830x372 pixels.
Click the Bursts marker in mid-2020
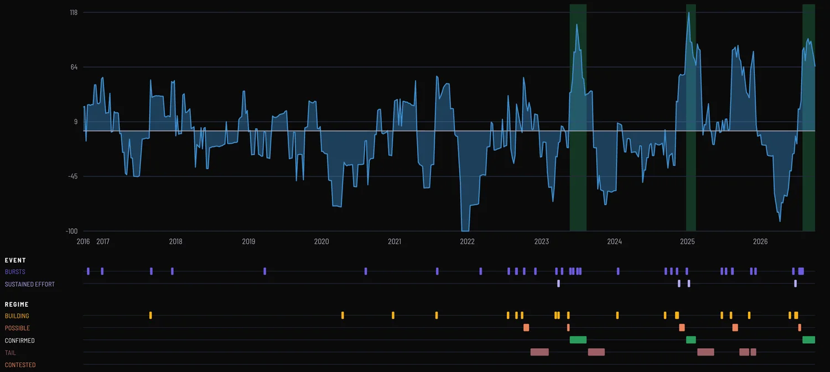(x=366, y=271)
